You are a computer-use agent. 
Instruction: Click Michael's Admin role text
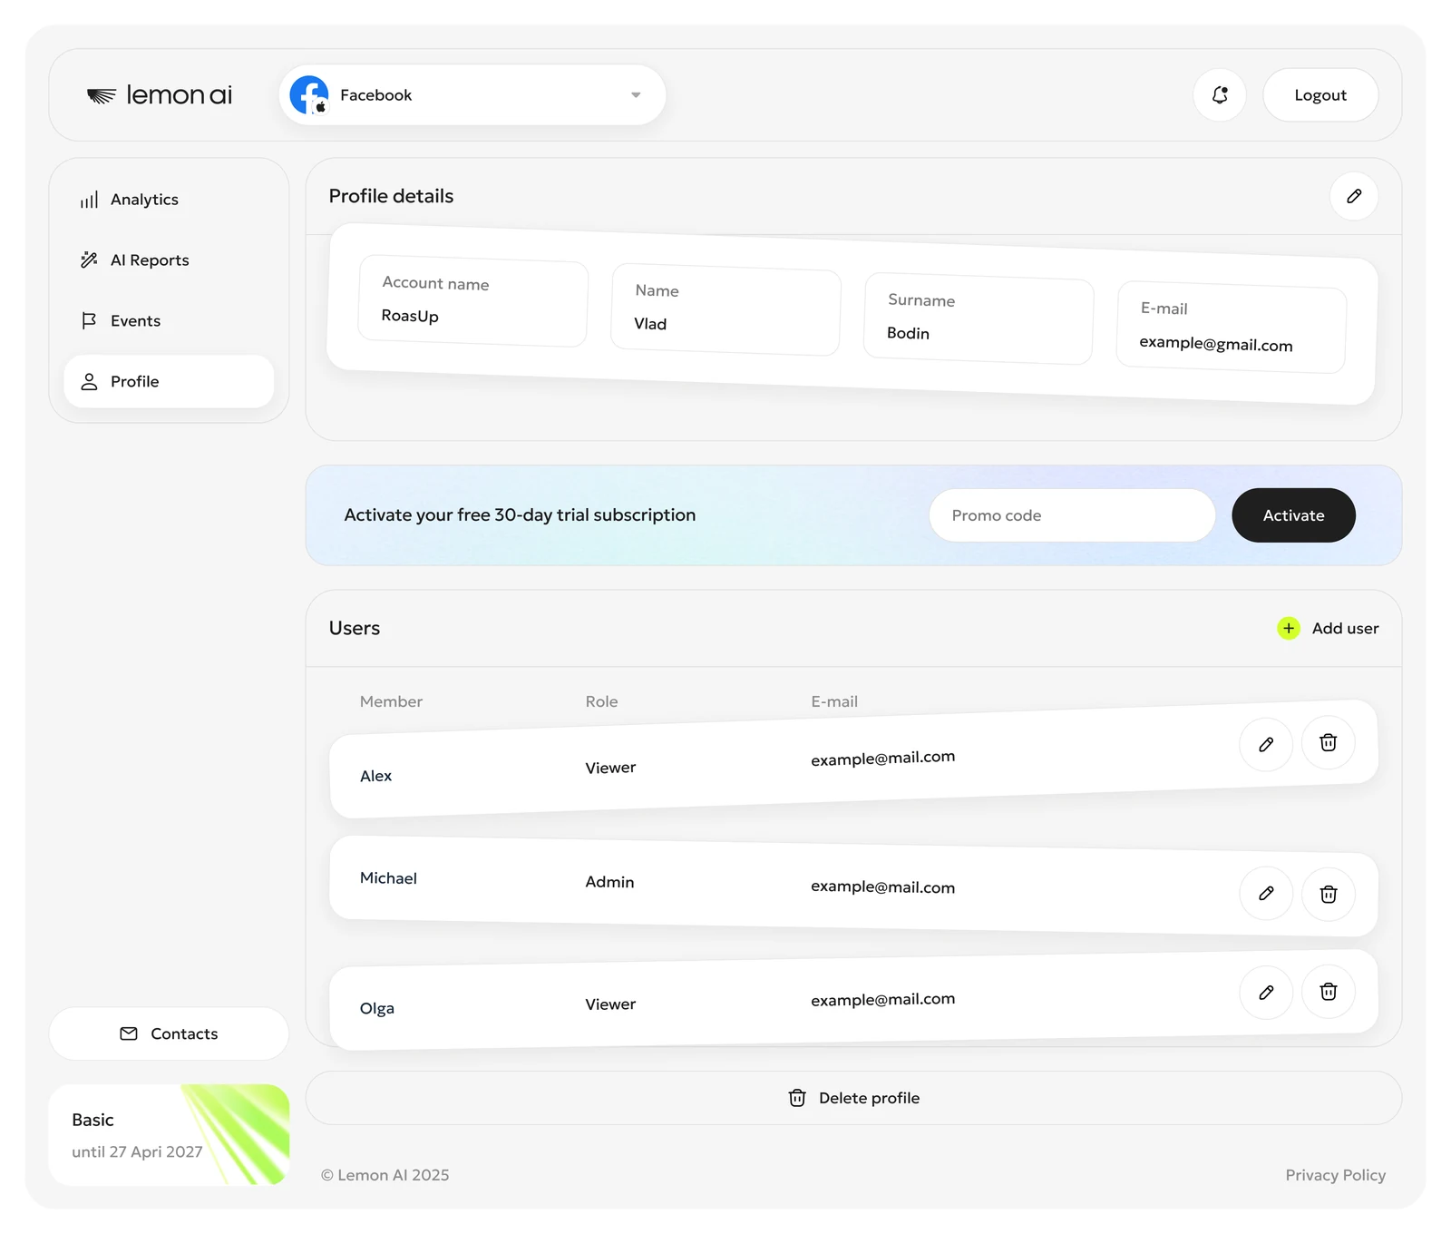tap(609, 882)
